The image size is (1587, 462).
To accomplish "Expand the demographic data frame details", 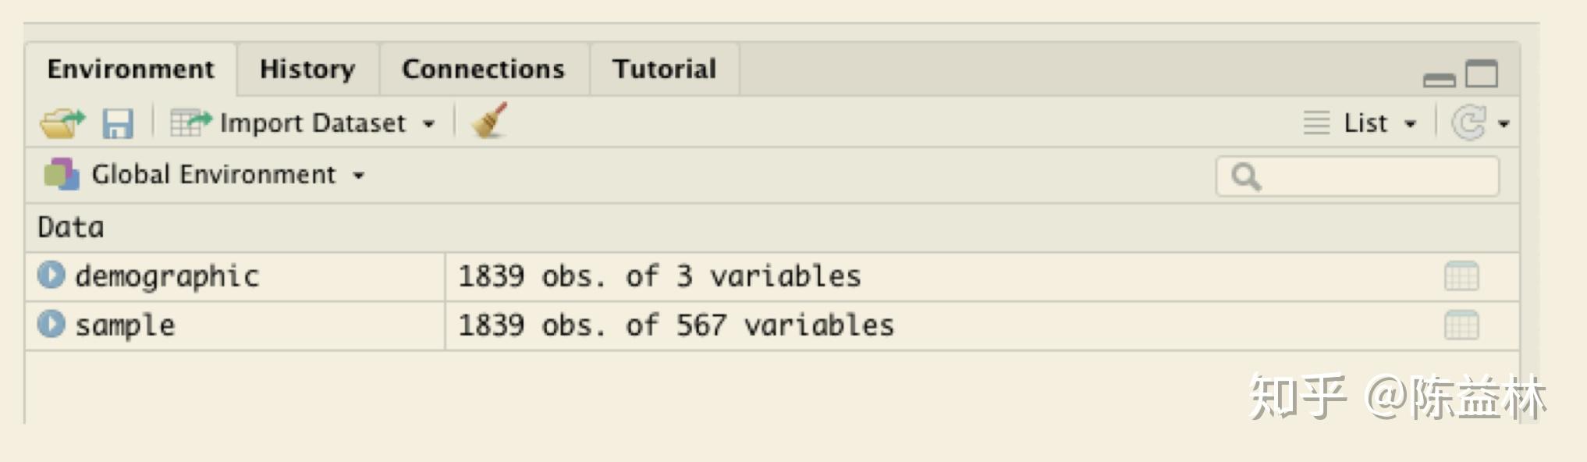I will pyautogui.click(x=51, y=275).
